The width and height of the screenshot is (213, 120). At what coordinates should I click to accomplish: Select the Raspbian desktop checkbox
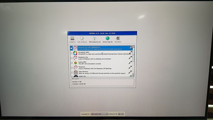tap(72, 68)
